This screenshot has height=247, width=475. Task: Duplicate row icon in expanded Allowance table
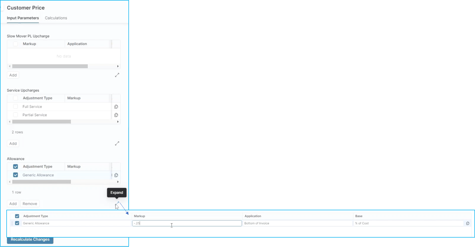pyautogui.click(x=468, y=223)
